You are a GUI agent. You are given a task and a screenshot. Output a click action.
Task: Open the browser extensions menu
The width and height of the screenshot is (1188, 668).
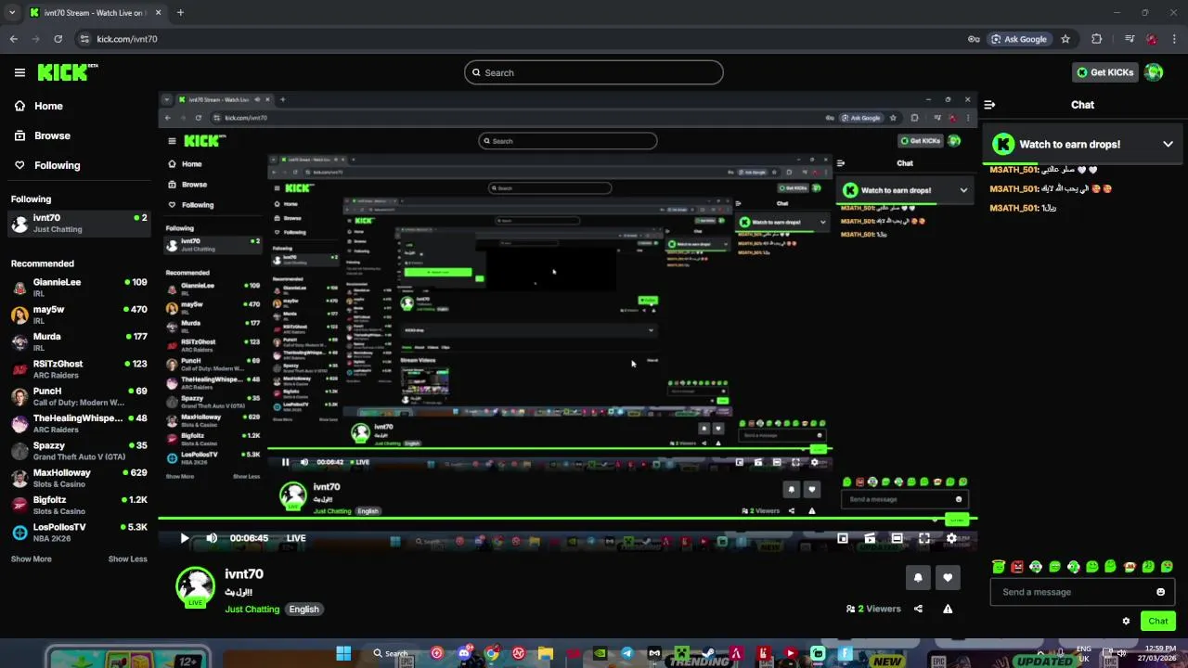[x=1097, y=39]
